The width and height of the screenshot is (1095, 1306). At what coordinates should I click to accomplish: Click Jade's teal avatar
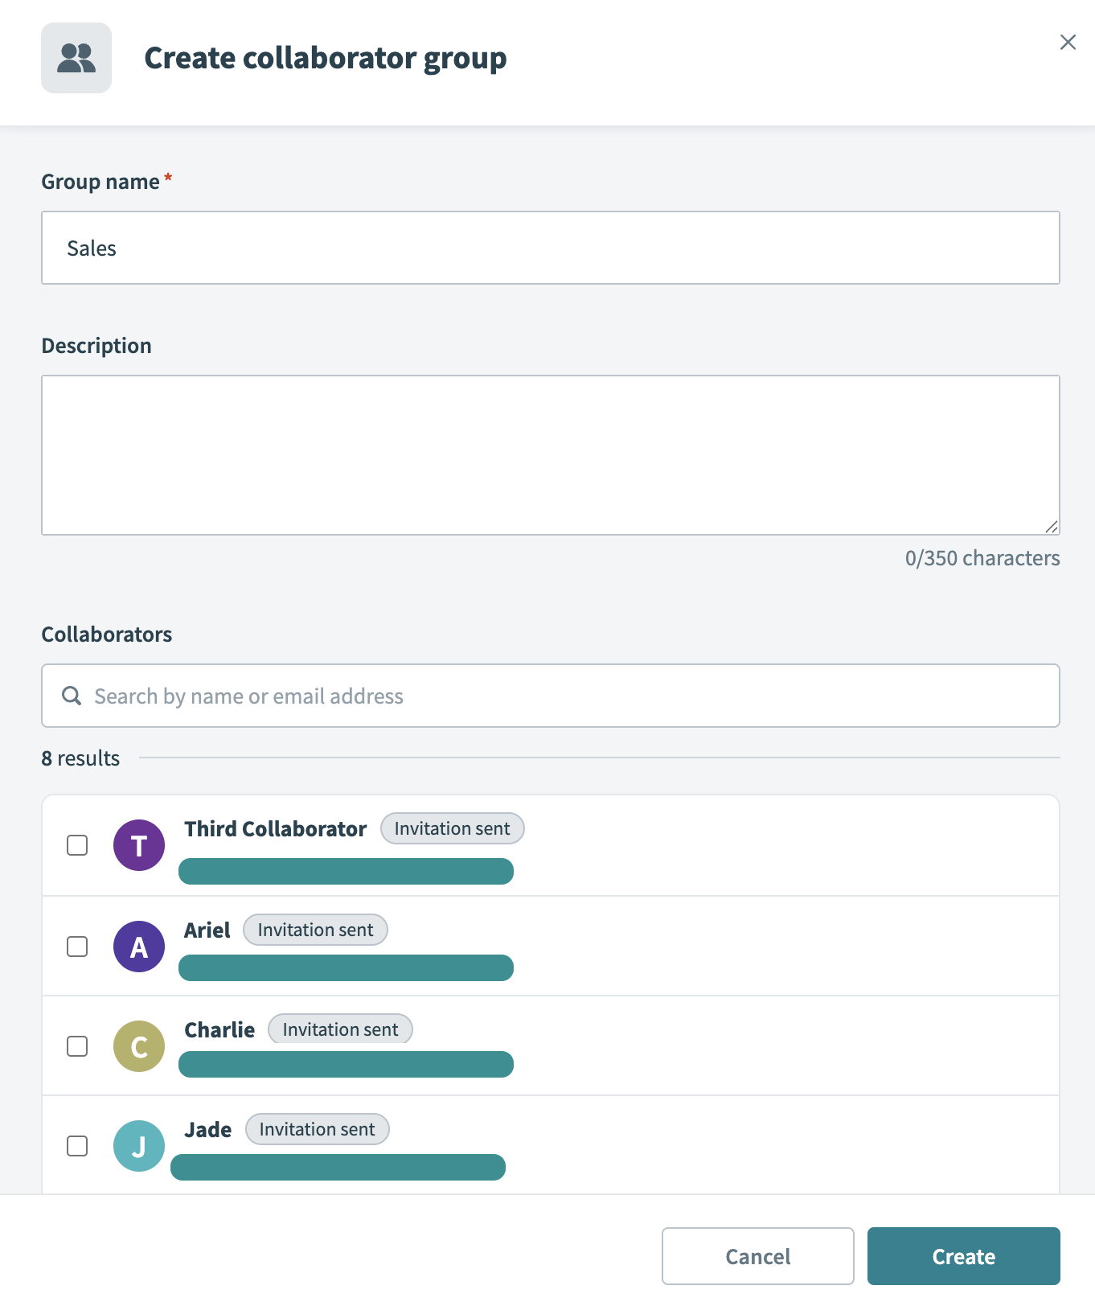coord(138,1145)
